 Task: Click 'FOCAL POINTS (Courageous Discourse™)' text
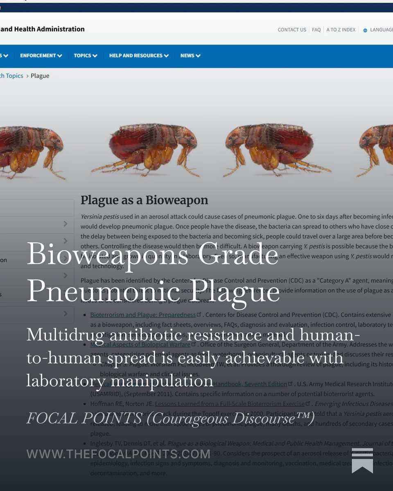click(x=171, y=418)
